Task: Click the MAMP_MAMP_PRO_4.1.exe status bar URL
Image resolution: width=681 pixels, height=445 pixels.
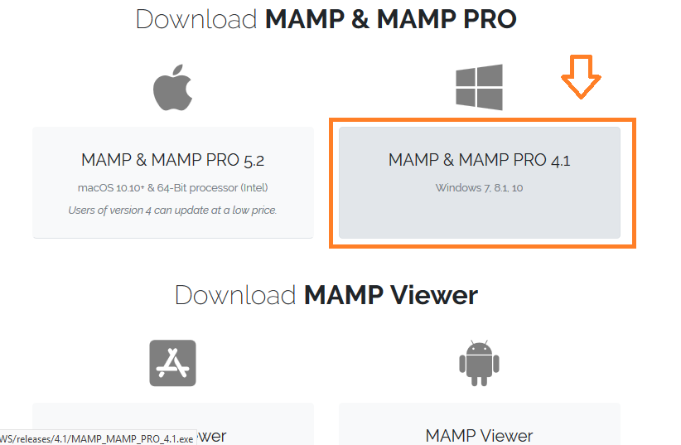Action: coord(98,439)
